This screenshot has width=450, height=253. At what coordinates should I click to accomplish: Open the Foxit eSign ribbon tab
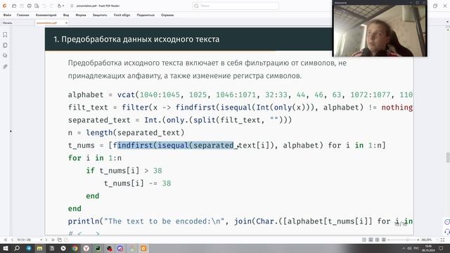[x=122, y=15]
